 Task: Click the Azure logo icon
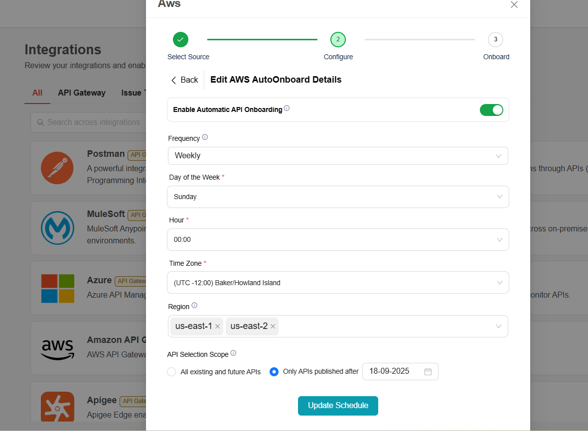57,288
